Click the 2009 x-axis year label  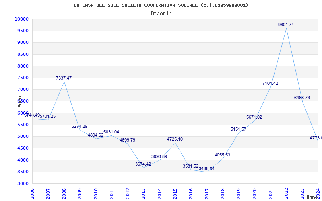click(x=80, y=194)
